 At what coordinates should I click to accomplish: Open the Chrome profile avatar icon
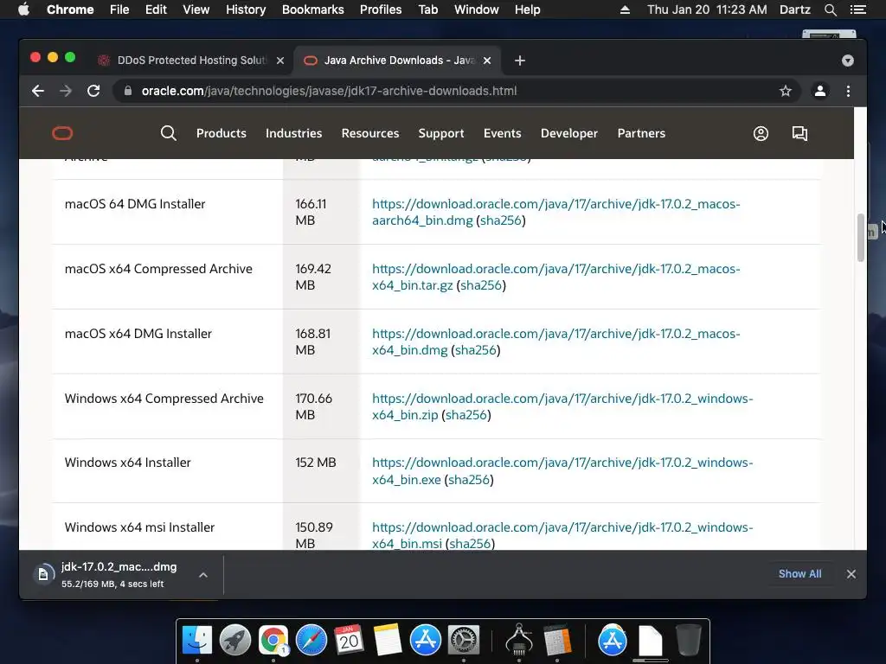(x=820, y=91)
